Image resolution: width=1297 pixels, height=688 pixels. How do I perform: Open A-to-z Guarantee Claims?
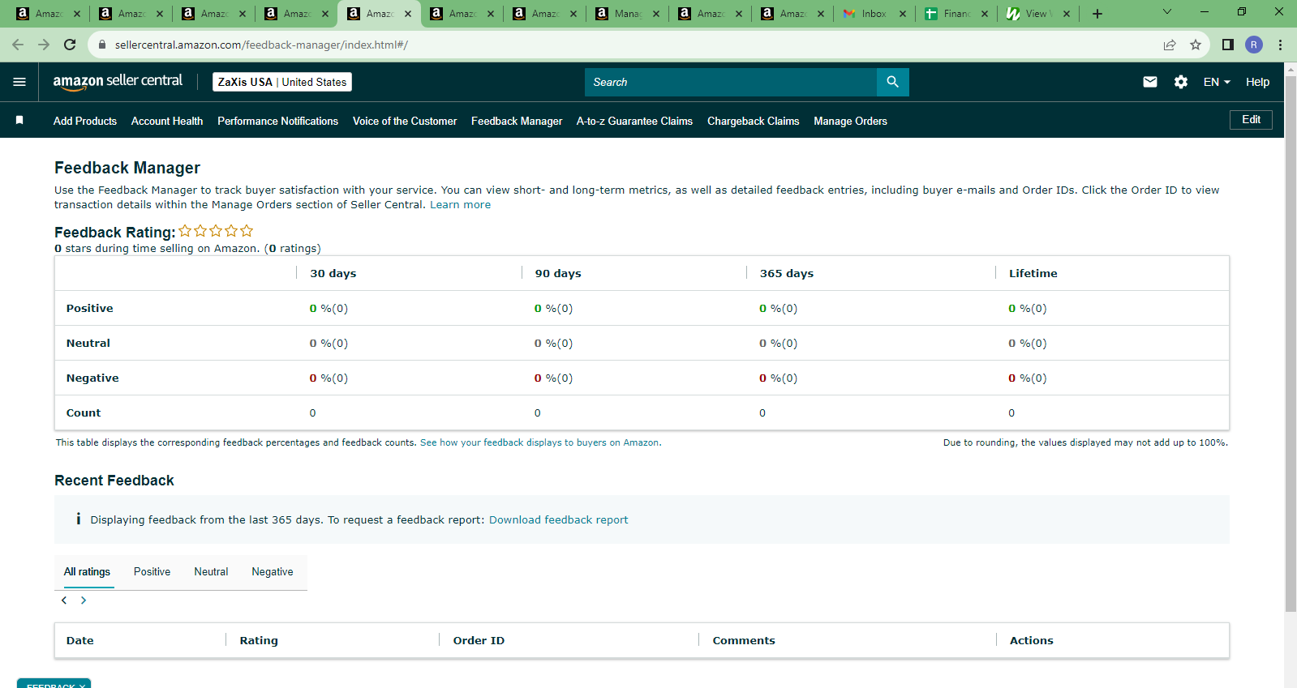pos(634,121)
